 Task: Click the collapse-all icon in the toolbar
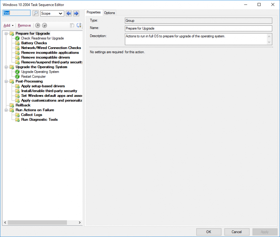click(73, 25)
